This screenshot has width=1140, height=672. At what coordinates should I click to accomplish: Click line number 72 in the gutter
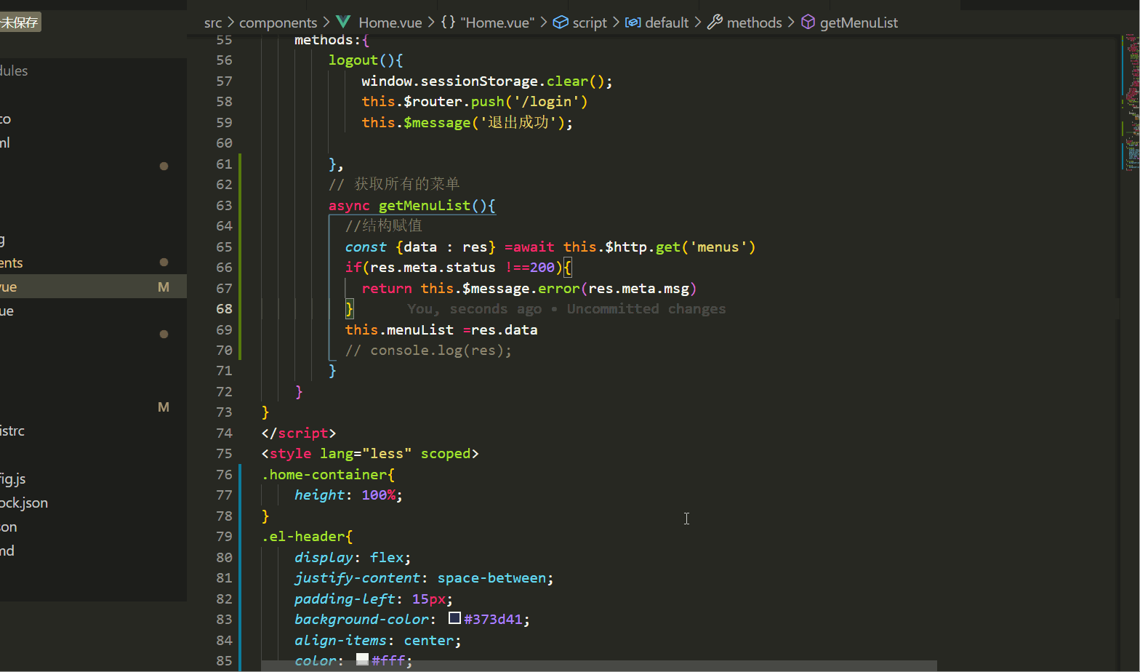pos(224,392)
